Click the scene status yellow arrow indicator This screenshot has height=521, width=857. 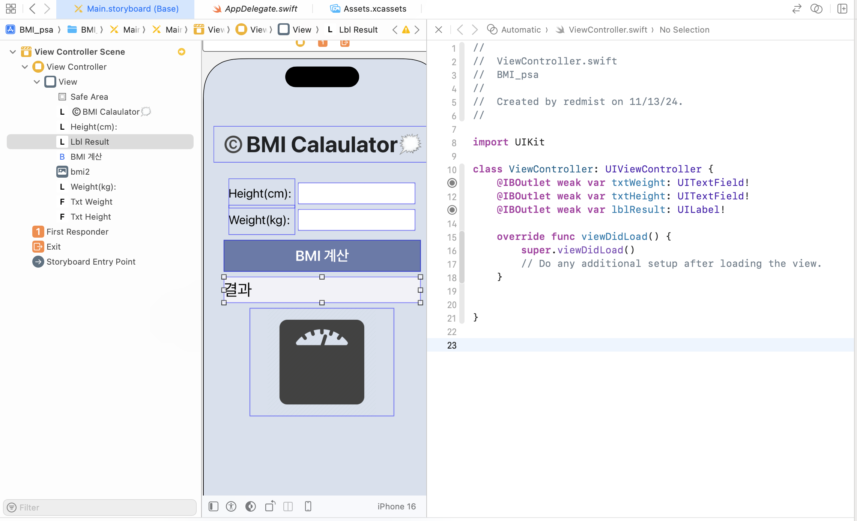(x=182, y=52)
